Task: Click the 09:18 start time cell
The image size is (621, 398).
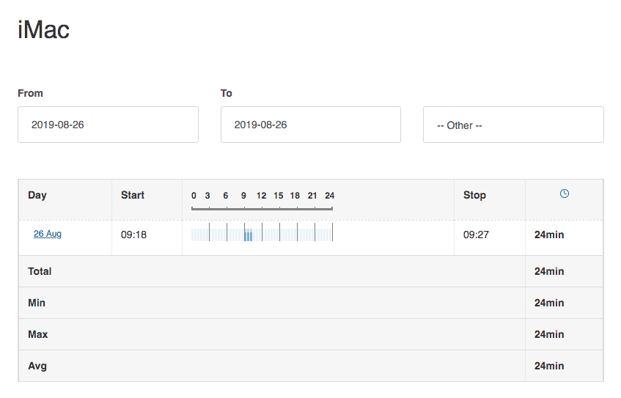Action: (133, 235)
